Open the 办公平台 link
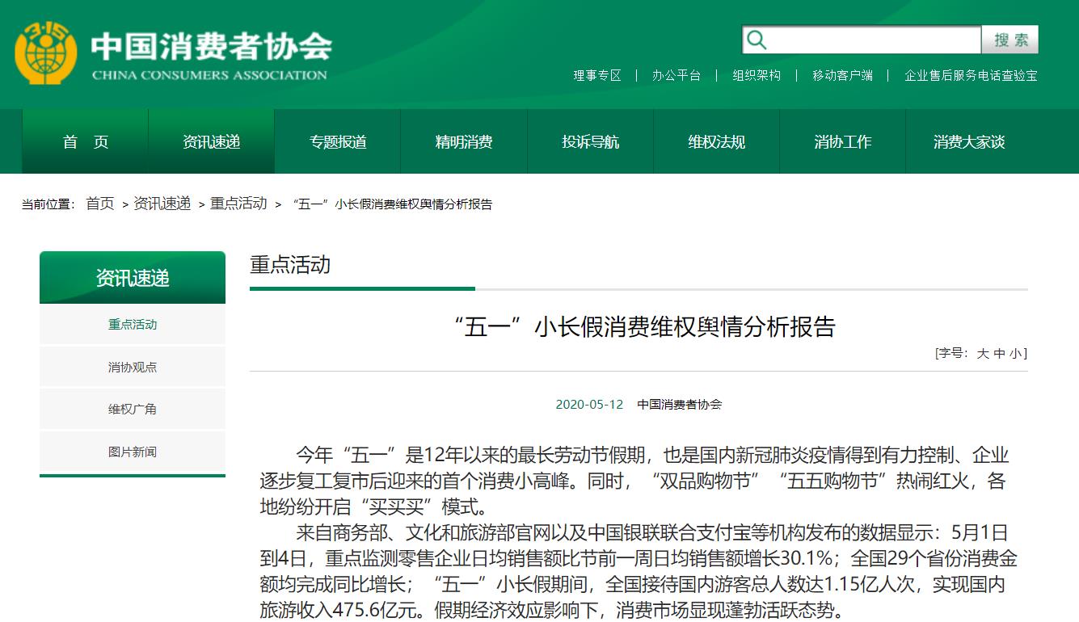This screenshot has width=1079, height=622. 676,75
